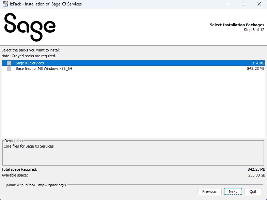The width and height of the screenshot is (267, 200).
Task: Click the disabled maximize window icon
Action: [x=244, y=4]
